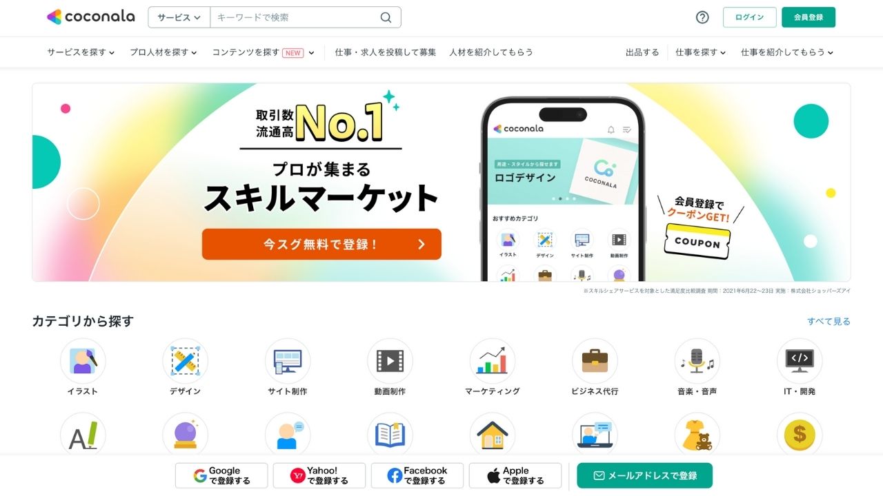
Task: Open 仕事・求人を投稿して募集 menu item
Action: tap(386, 52)
